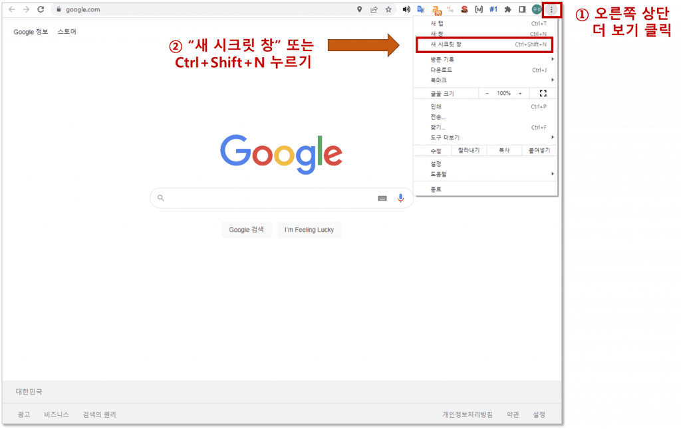Choose 찾기... in the menu
The image size is (681, 429).
[x=485, y=128]
